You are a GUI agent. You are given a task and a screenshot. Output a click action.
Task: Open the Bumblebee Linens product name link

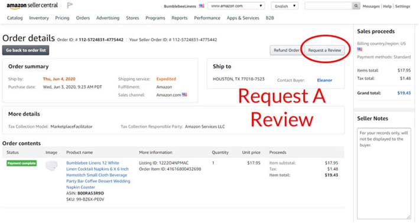[98, 175]
